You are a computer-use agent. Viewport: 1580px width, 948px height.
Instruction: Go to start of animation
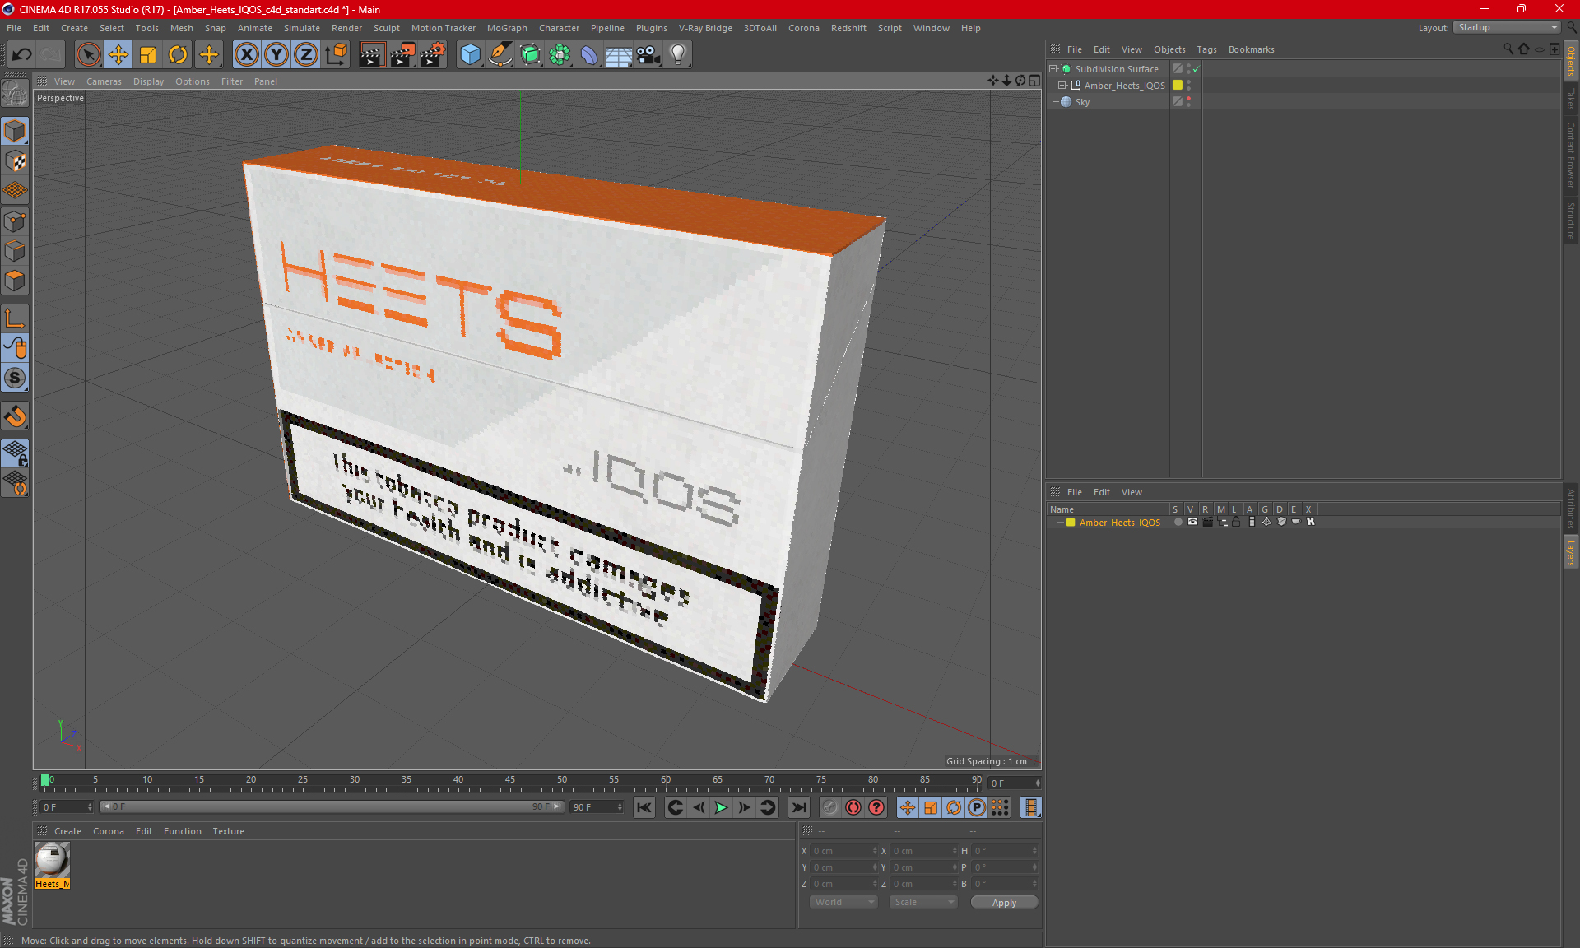pyautogui.click(x=644, y=807)
